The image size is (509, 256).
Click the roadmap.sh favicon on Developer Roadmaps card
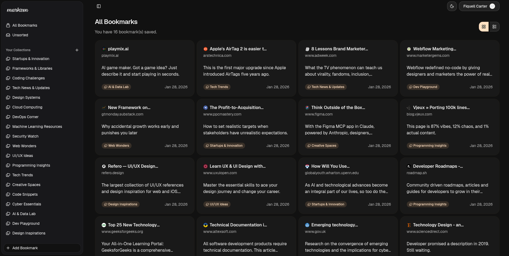tap(409, 166)
